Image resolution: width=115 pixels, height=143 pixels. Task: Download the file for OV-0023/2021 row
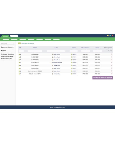tap(111, 54)
